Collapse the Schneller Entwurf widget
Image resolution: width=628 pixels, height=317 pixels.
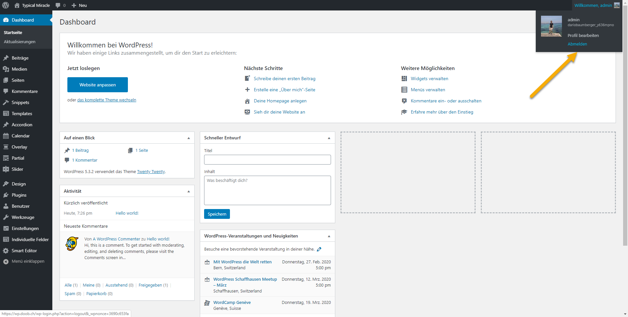click(x=329, y=138)
